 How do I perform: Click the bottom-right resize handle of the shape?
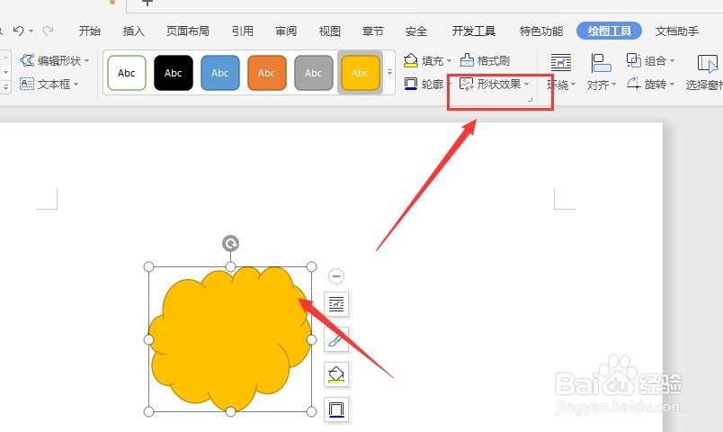[312, 411]
